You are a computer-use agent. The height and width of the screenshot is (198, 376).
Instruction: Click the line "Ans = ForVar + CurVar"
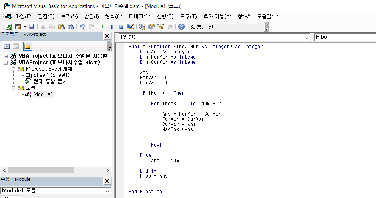click(191, 114)
